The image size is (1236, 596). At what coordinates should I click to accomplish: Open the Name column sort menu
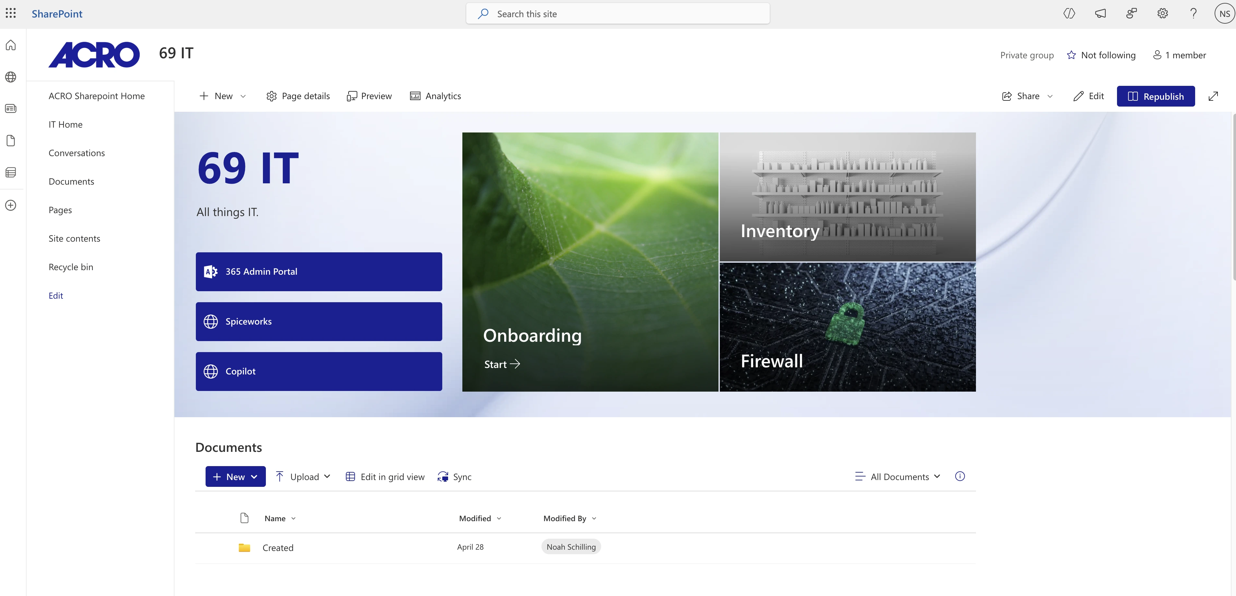point(280,518)
